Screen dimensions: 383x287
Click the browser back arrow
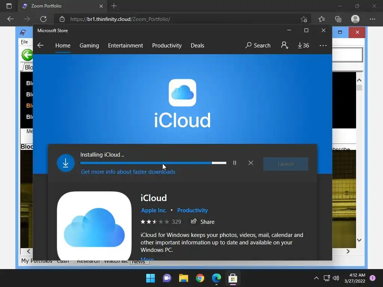(x=10, y=19)
